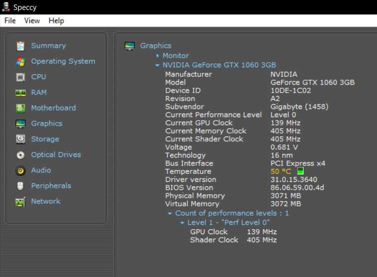Screen dimensions: 377x277
Task: Click the Audio speaker icon
Action: pos(20,170)
